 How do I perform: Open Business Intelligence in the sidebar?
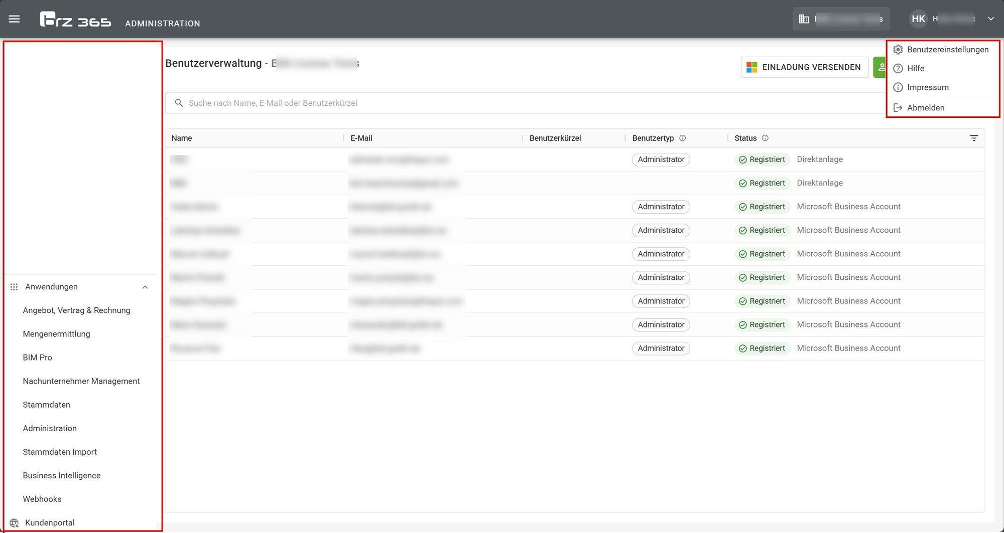(x=61, y=475)
